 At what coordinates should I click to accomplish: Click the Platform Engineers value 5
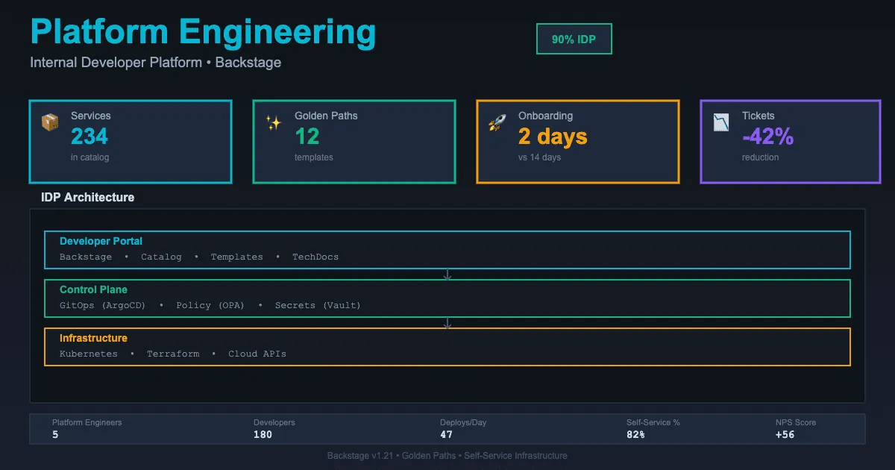tap(55, 435)
